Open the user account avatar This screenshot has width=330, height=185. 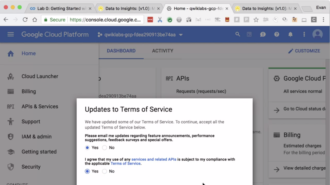pos(317,34)
